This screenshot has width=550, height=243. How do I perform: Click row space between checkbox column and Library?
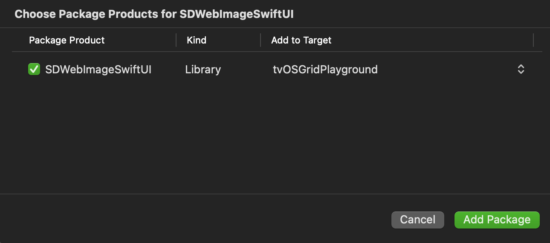tap(168, 69)
